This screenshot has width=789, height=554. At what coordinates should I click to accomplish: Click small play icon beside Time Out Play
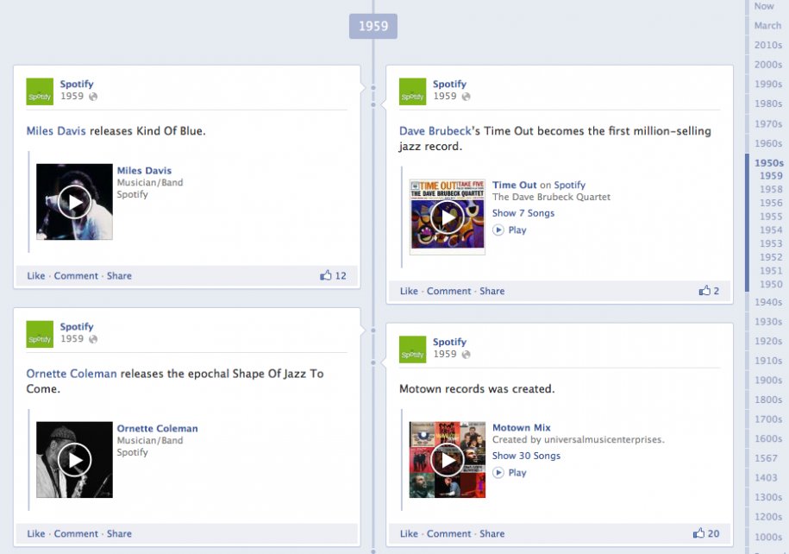(x=498, y=230)
